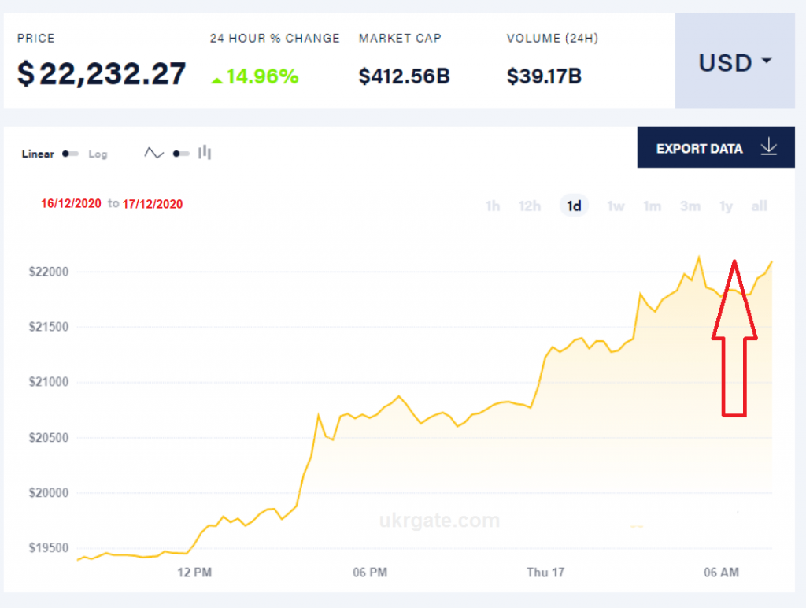Click the Log scale label

coord(98,154)
